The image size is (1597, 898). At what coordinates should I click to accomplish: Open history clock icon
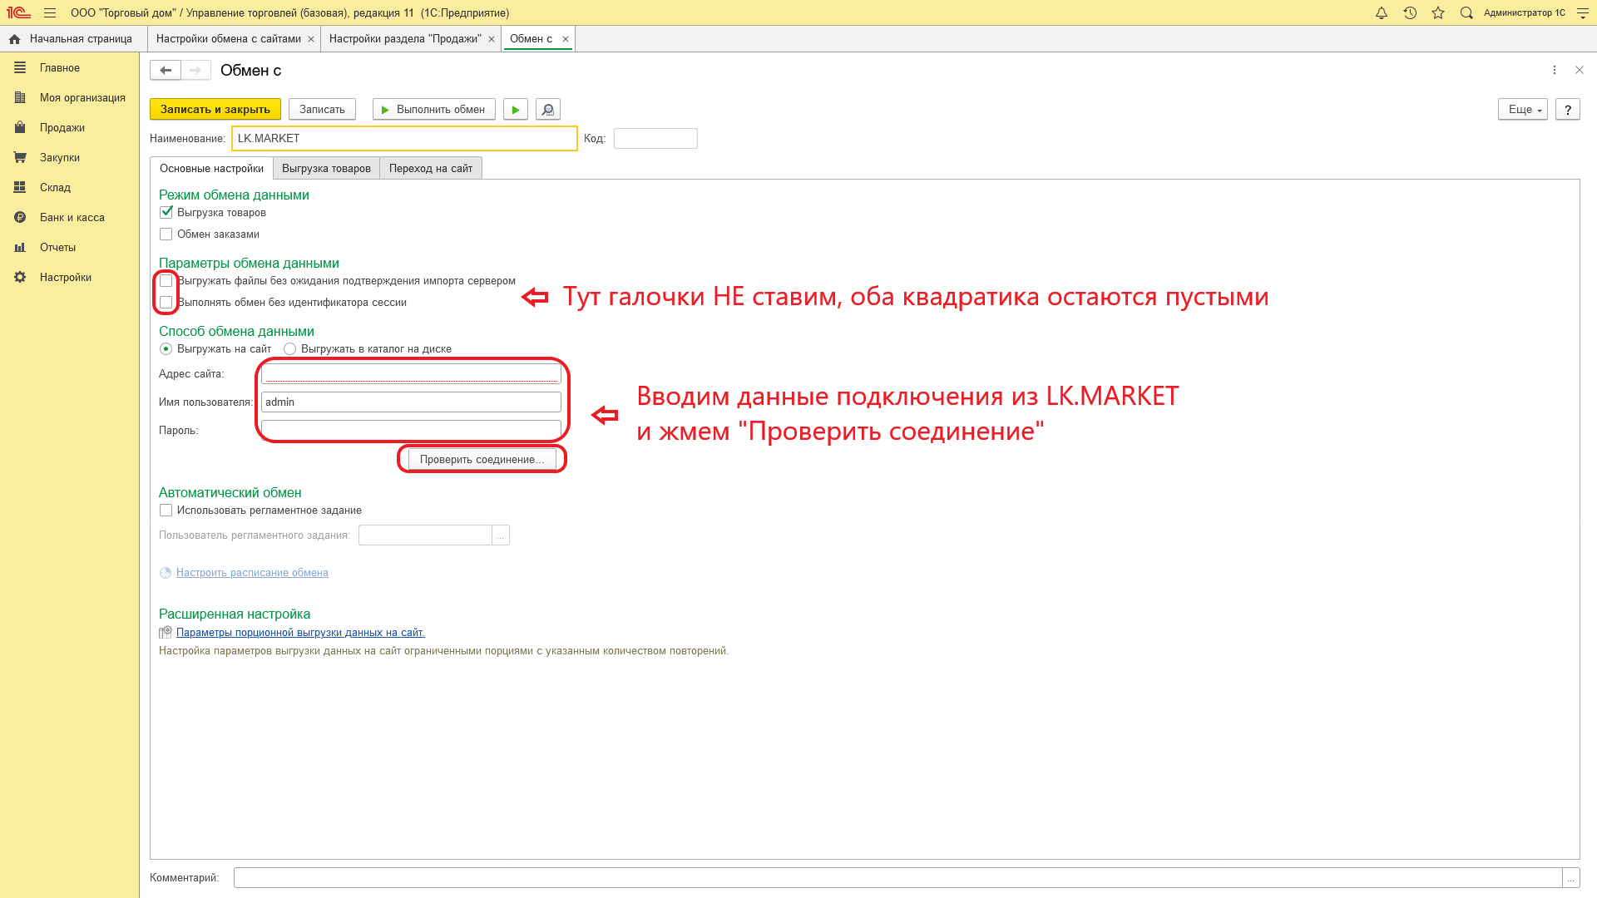1410,12
